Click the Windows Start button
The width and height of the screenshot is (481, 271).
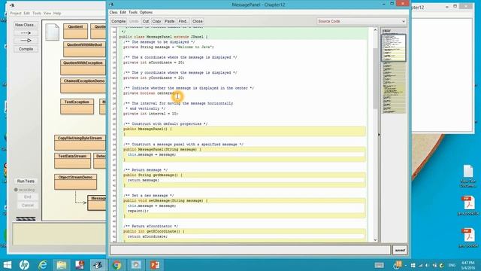[x=8, y=265]
